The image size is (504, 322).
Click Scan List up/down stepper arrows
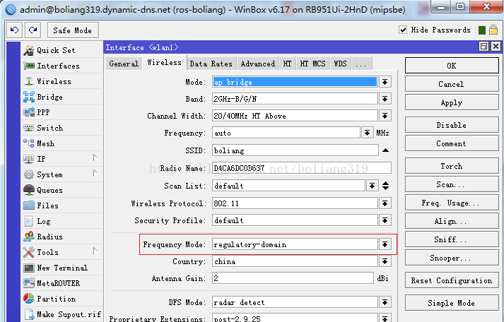(385, 186)
